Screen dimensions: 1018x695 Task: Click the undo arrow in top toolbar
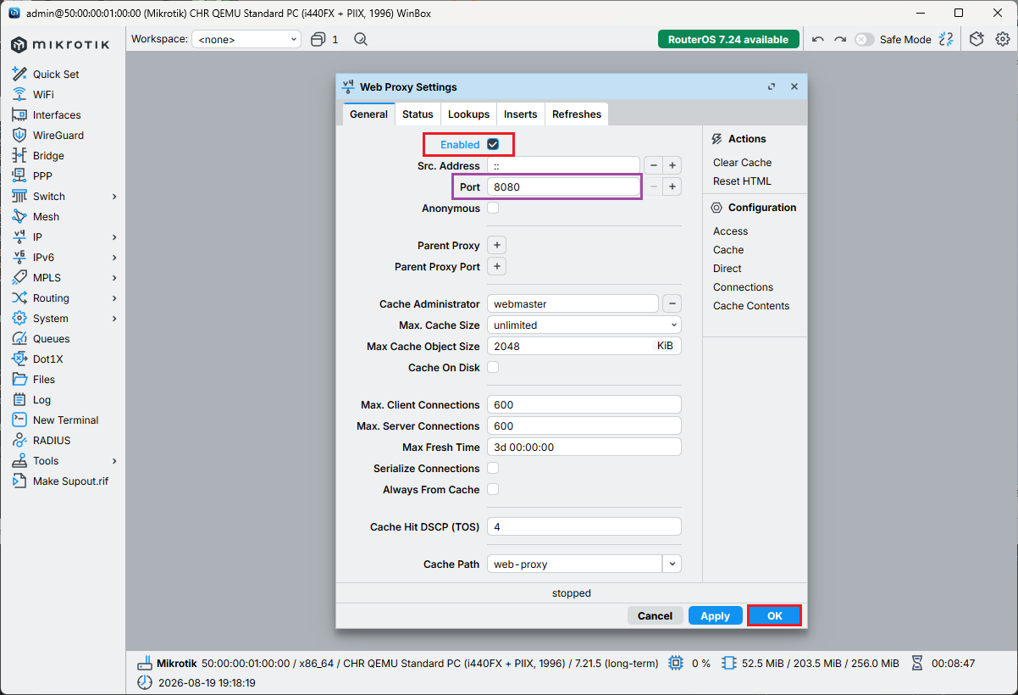[817, 39]
